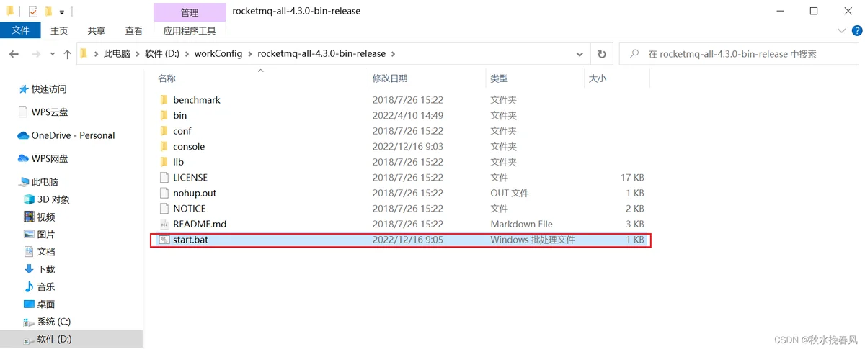Click the back navigation arrow
Viewport: 865px width, 349px height.
tap(14, 54)
